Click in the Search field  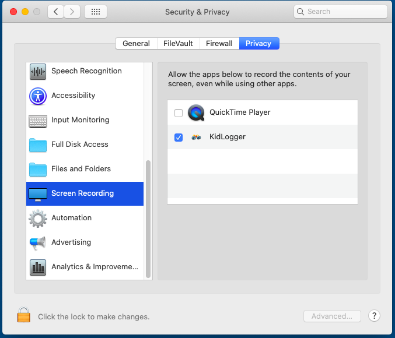click(340, 12)
